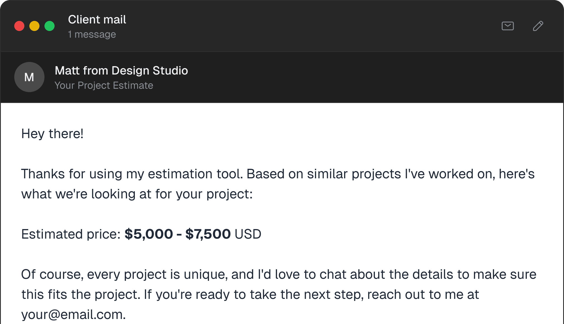
Task: Click the pencil compose icon
Action: (x=538, y=26)
